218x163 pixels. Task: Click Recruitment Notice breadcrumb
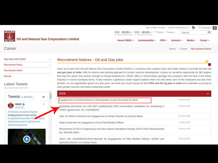pyautogui.click(x=201, y=49)
